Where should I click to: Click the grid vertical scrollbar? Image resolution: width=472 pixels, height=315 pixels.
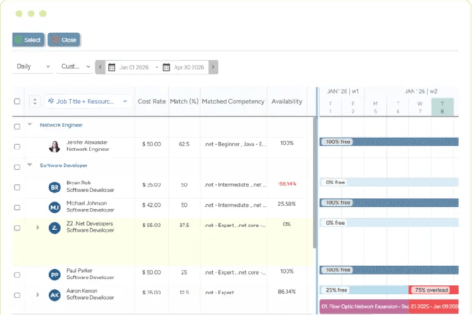pyautogui.click(x=314, y=182)
